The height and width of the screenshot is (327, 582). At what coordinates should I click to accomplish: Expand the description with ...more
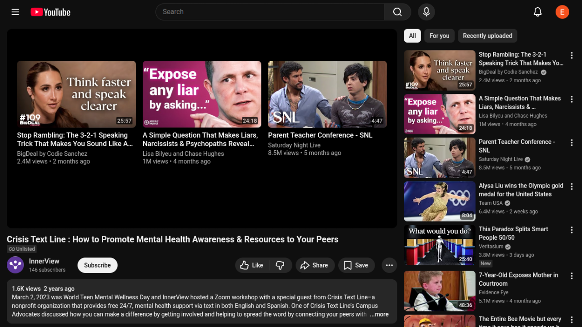coord(379,314)
